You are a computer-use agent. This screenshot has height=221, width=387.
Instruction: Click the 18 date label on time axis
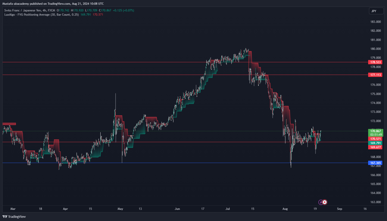click(x=41, y=209)
